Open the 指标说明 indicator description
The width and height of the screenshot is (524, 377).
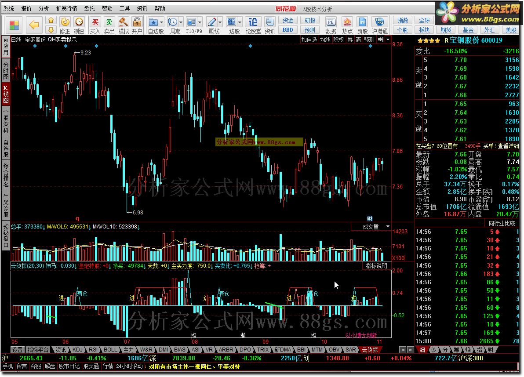click(377, 266)
